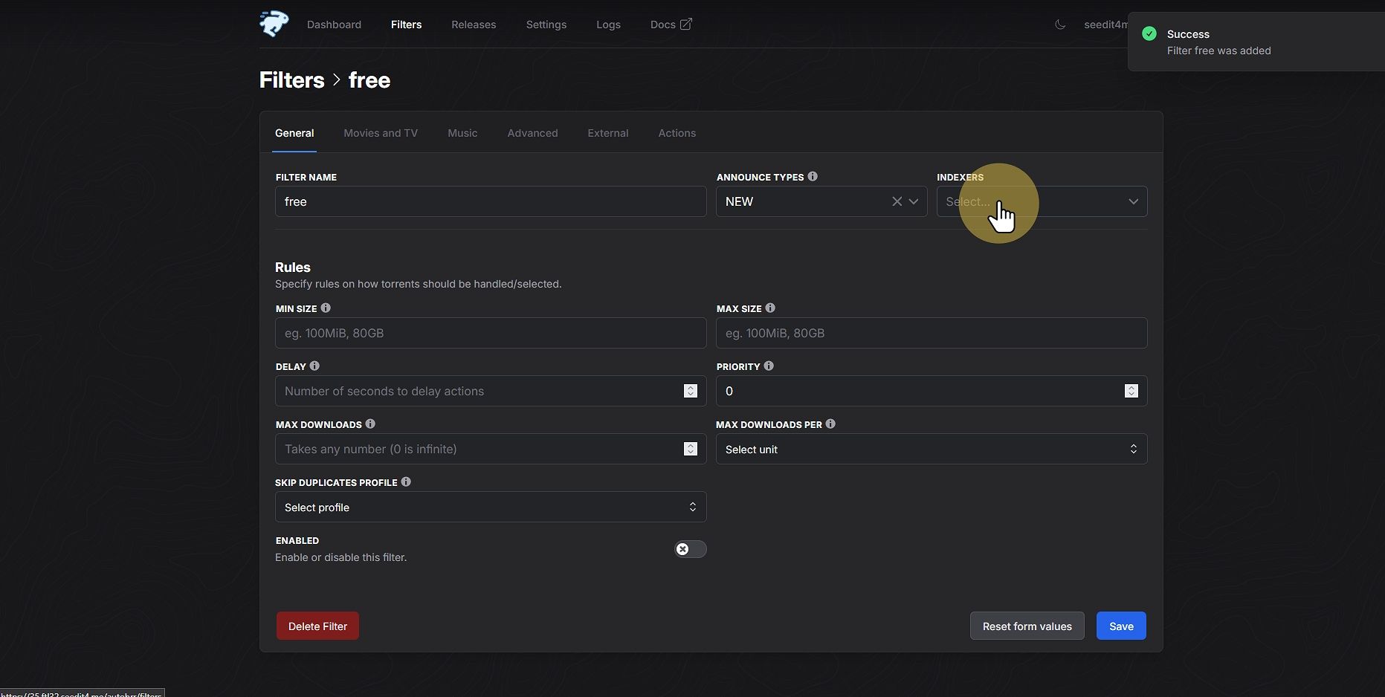Expand the Announce Types dropdown arrow
The height and width of the screenshot is (697, 1385).
914,201
